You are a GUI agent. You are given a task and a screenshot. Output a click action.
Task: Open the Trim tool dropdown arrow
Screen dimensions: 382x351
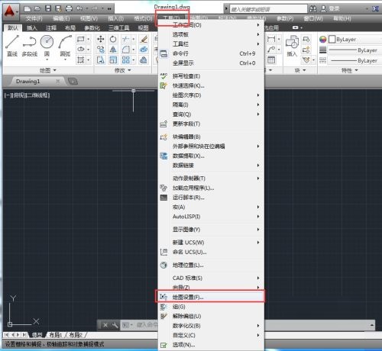pos(133,39)
